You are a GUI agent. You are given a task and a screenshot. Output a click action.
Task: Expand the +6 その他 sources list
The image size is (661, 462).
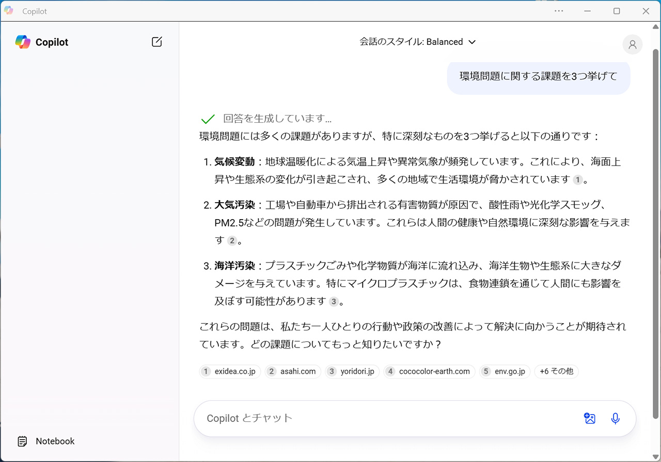(556, 371)
